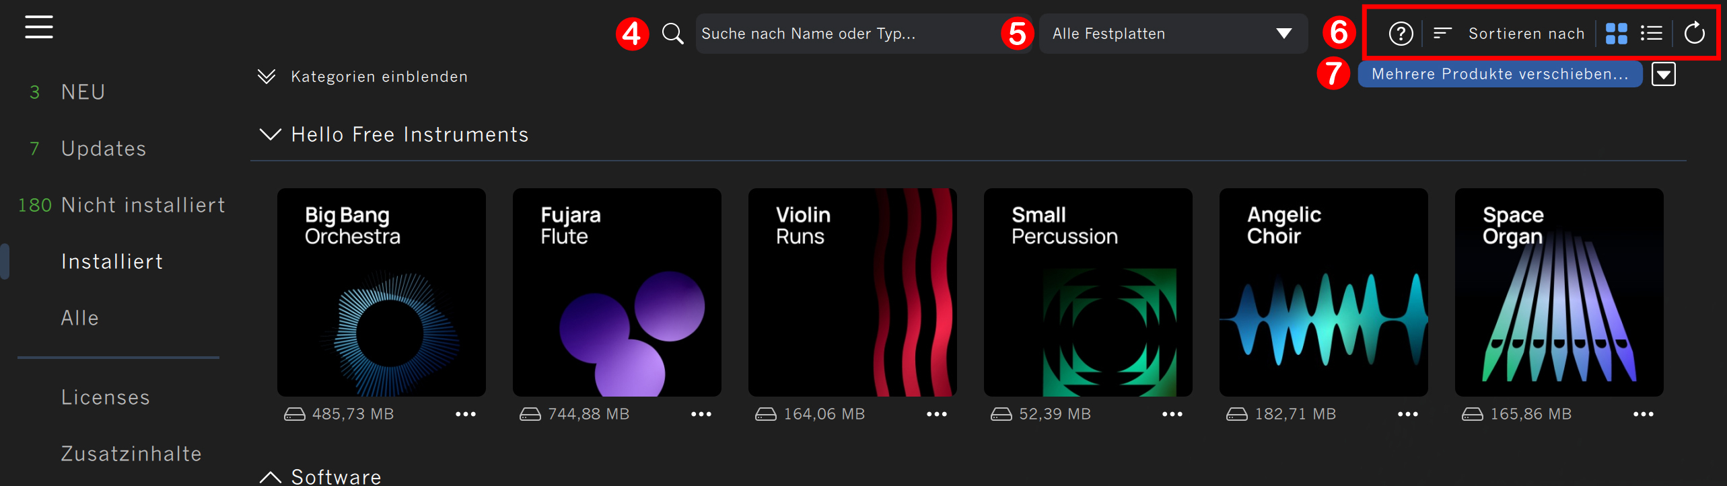Open dropdown arrow beside Mehrere Produkte verschieben
This screenshot has height=486, width=1727.
point(1663,74)
